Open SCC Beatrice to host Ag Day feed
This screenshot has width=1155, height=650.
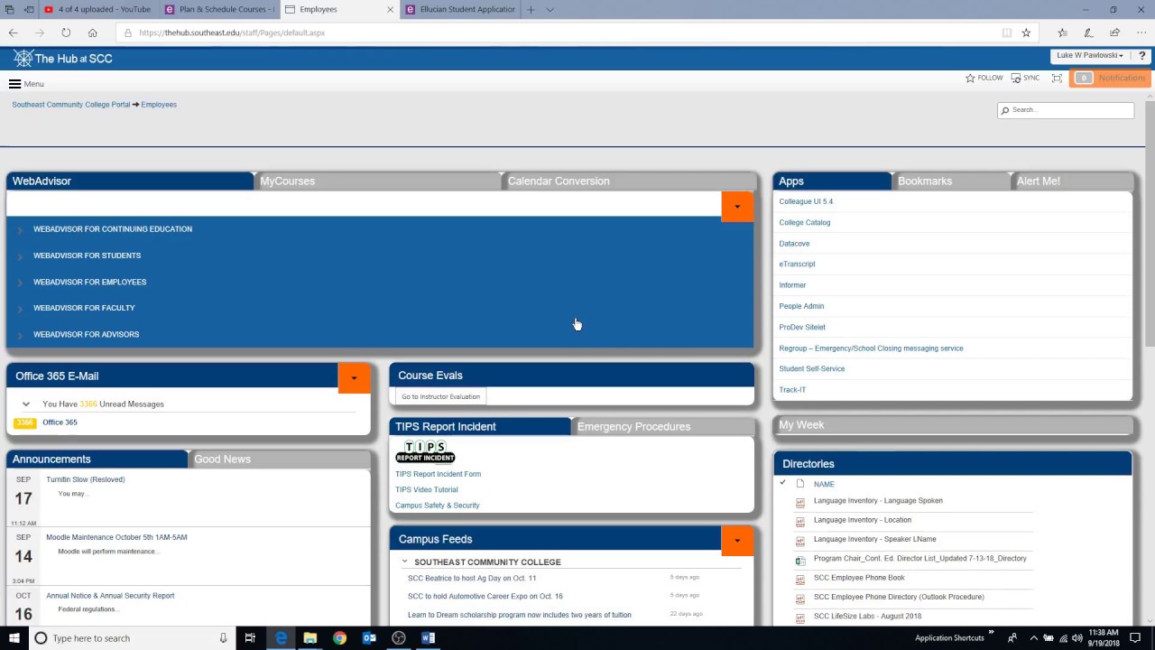coord(472,578)
